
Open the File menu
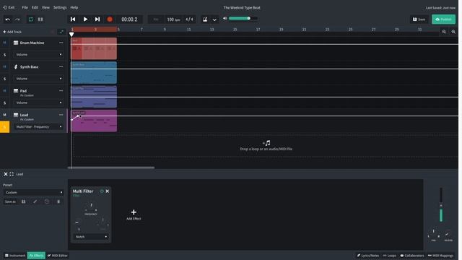25,7
